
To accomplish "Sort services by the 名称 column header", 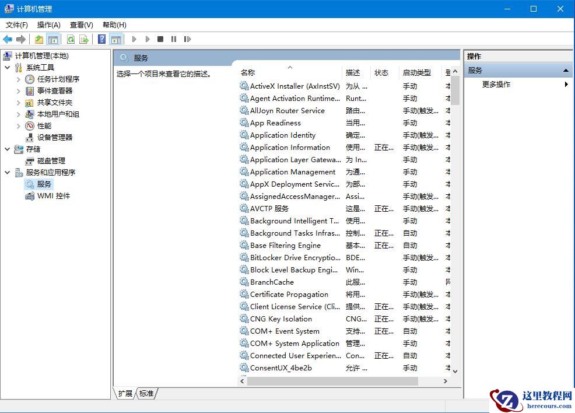I will pos(247,72).
